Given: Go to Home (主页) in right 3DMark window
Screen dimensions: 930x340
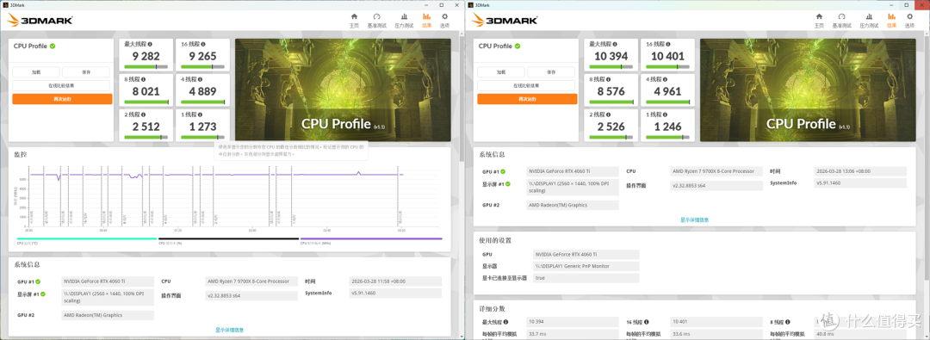Looking at the screenshot, I should [819, 20].
